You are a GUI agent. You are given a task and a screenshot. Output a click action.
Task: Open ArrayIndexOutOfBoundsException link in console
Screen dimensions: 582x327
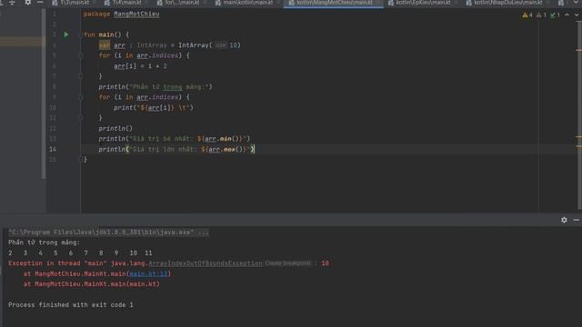tap(206, 263)
